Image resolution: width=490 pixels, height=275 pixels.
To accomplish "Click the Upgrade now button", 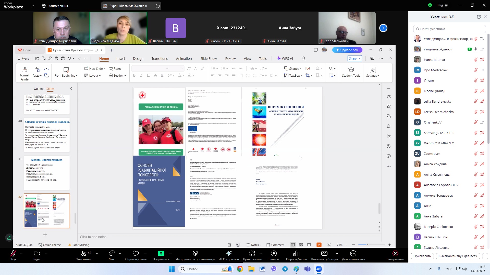I will click(347, 50).
